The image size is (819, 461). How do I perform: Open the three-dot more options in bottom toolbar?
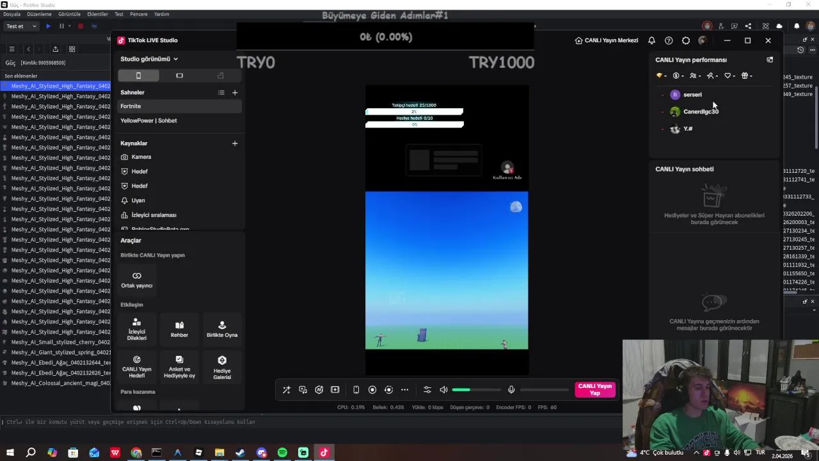point(404,390)
